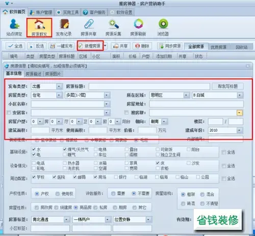Click the 新增房源 add listing button
This screenshot has height=236, width=255.
click(x=90, y=46)
